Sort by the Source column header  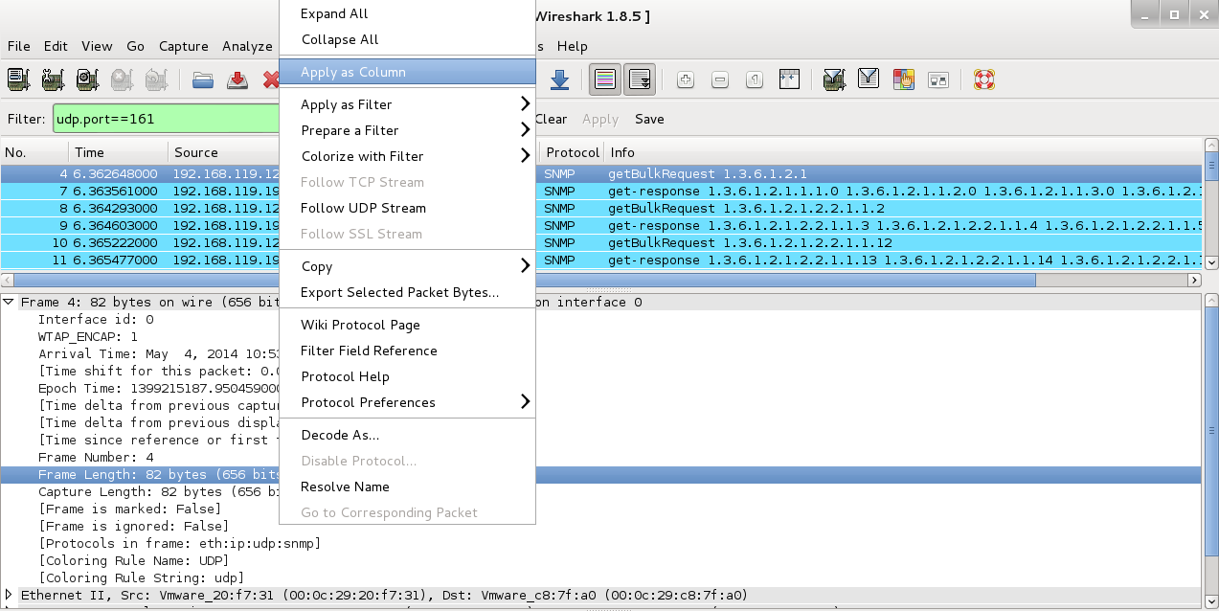[x=223, y=152]
